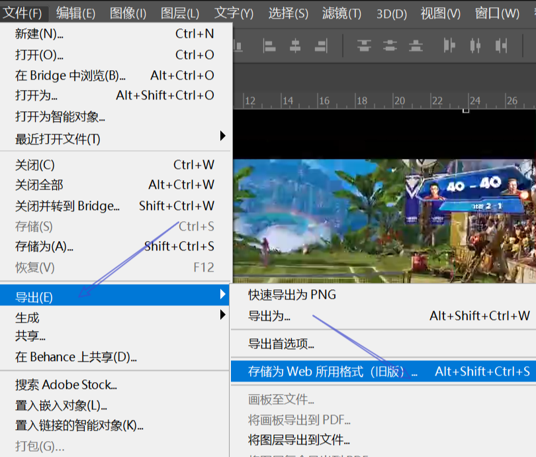This screenshot has width=536, height=457.
Task: Click the align left edges icon
Action: (x=269, y=46)
